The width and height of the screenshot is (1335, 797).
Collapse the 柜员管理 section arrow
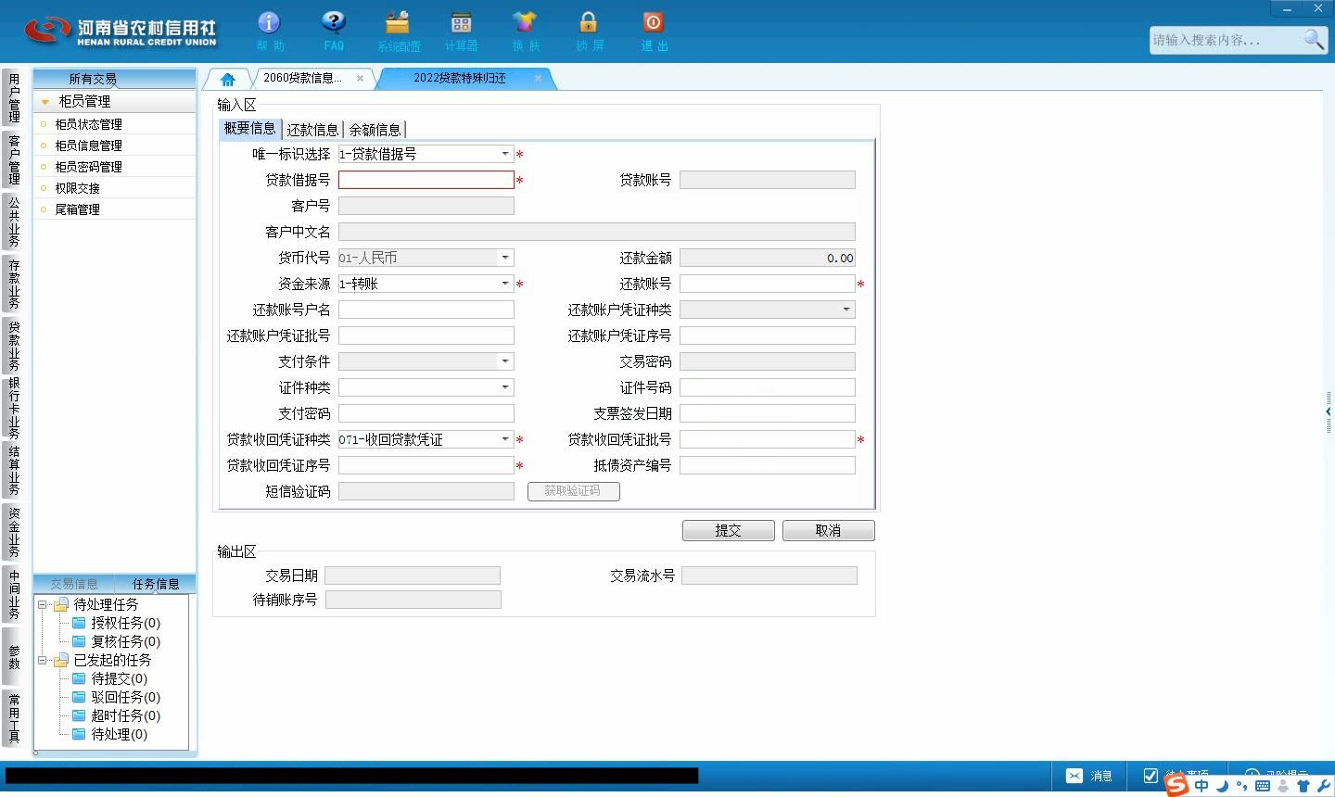click(x=44, y=102)
